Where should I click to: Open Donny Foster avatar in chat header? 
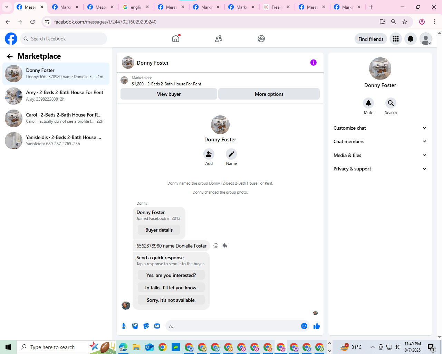click(x=128, y=63)
